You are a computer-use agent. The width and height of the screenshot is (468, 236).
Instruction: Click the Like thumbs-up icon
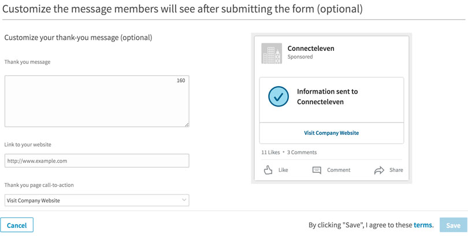click(x=268, y=170)
